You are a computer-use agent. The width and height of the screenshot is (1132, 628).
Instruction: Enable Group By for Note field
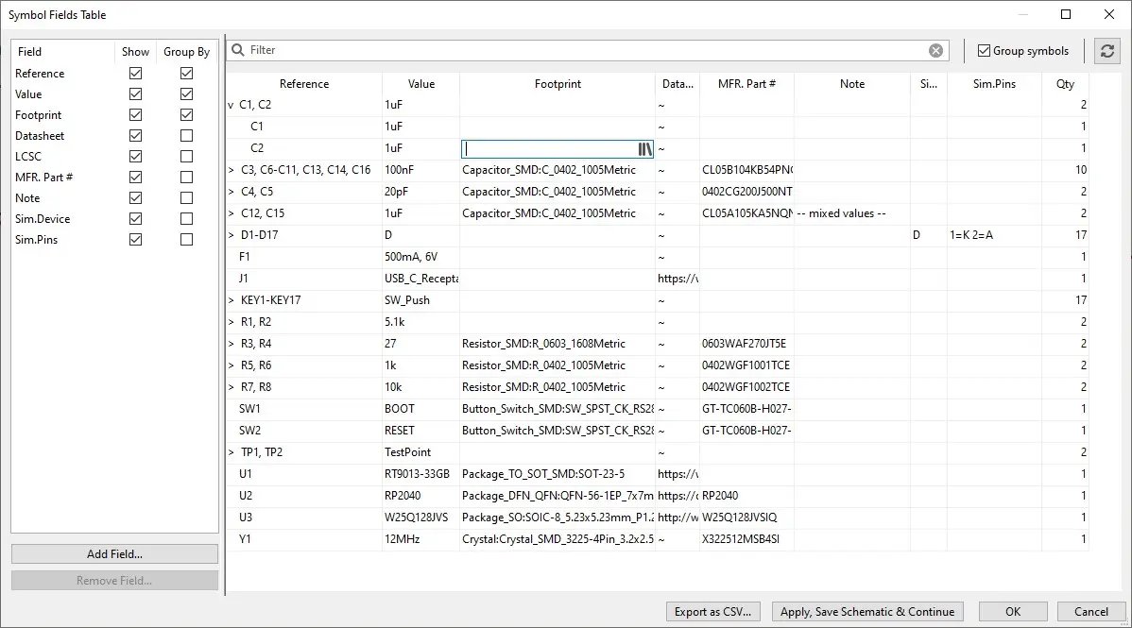(187, 197)
